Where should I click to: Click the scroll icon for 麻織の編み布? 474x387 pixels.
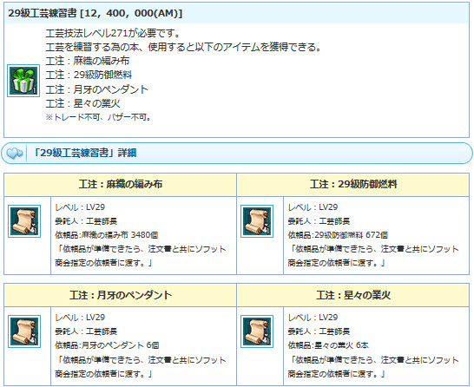click(x=24, y=221)
